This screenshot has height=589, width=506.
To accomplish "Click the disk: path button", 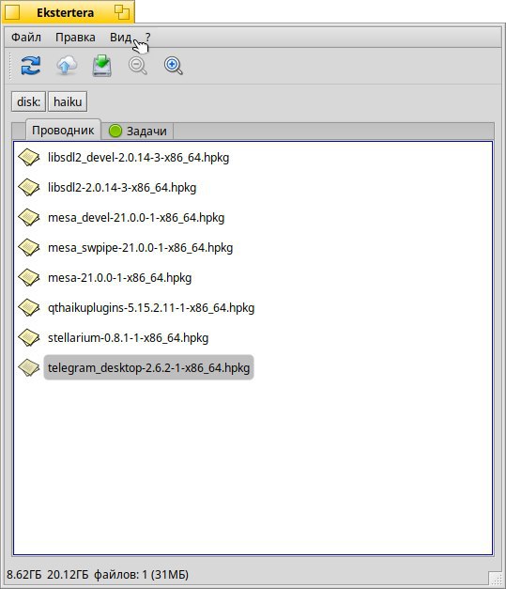I will [x=28, y=101].
